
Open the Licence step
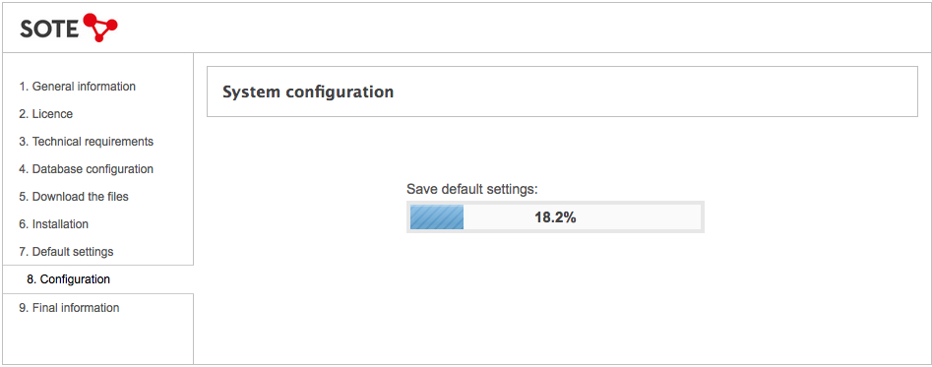(46, 114)
